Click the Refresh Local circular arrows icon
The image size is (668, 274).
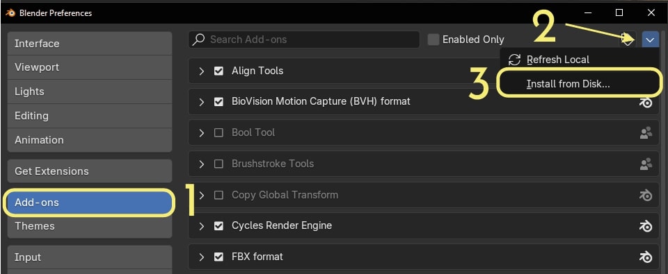tap(515, 60)
